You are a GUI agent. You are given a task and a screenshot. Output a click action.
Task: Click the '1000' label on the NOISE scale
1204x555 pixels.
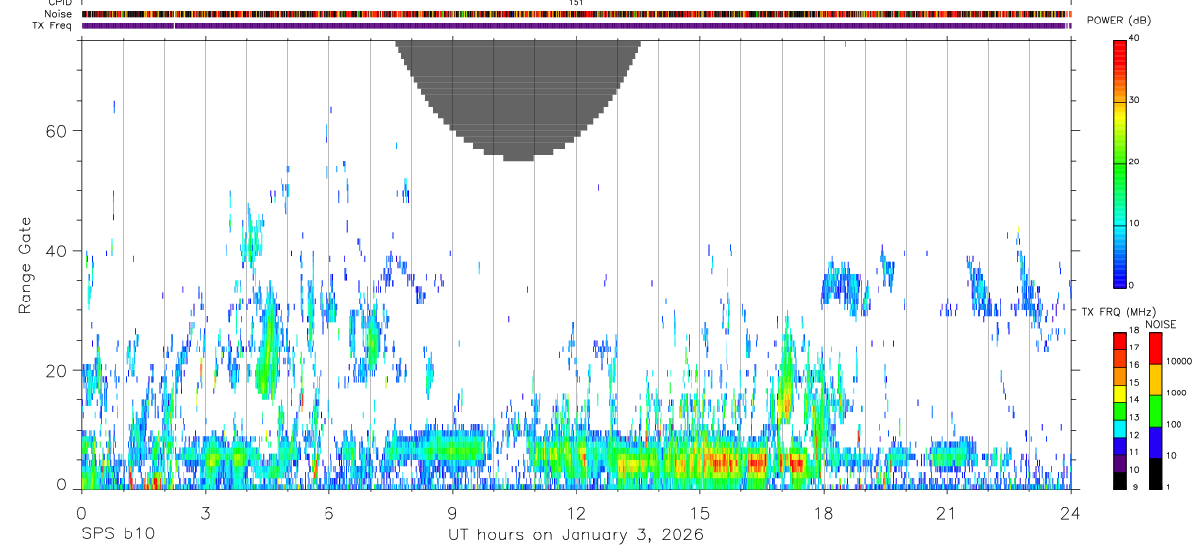(x=1178, y=392)
